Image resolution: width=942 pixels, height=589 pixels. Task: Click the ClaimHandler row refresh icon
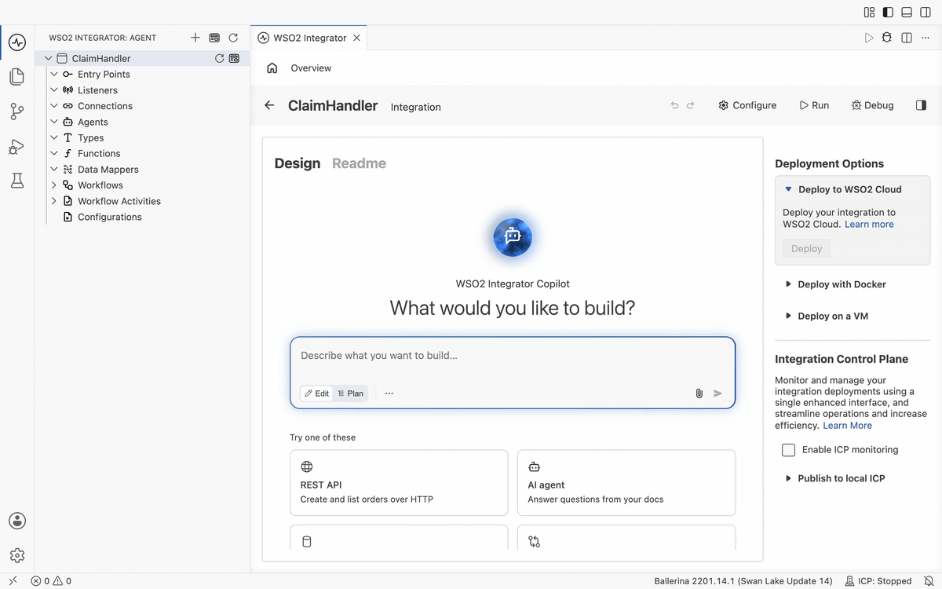pos(220,58)
